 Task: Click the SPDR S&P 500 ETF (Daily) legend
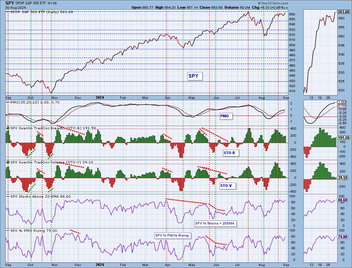click(40, 12)
